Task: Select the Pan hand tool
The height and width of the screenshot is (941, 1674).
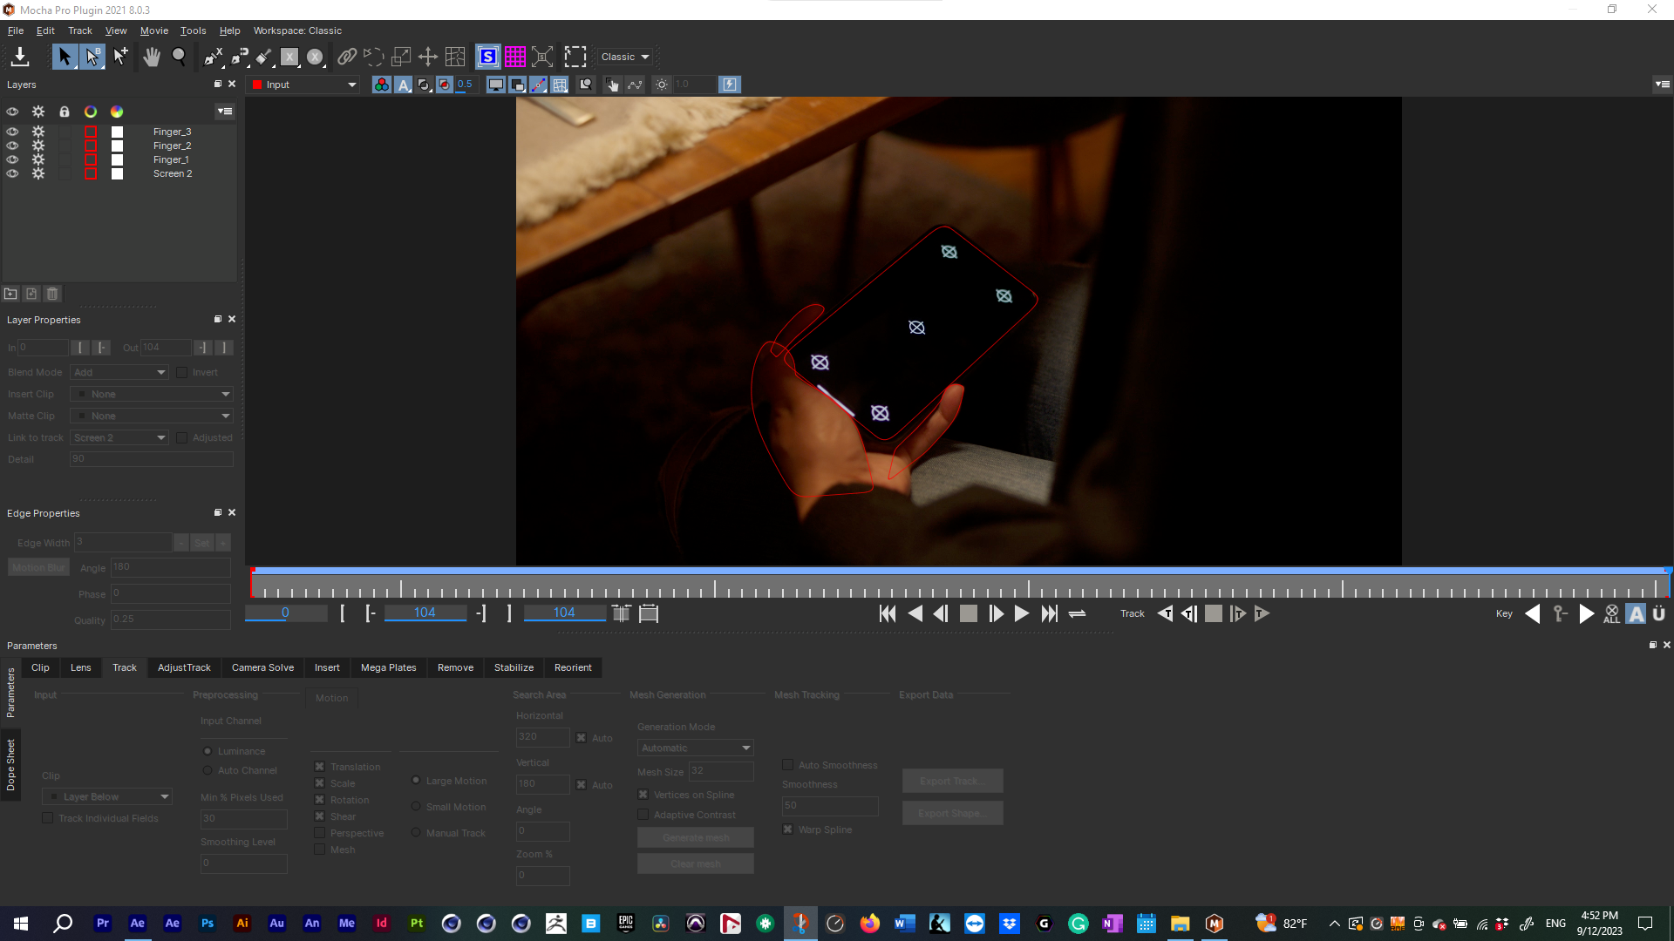Action: (152, 58)
